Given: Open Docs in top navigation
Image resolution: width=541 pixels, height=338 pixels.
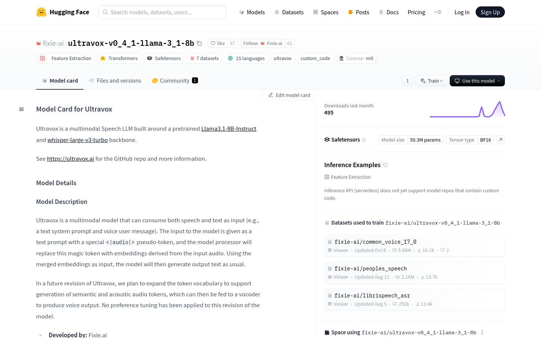Looking at the screenshot, I should (388, 12).
